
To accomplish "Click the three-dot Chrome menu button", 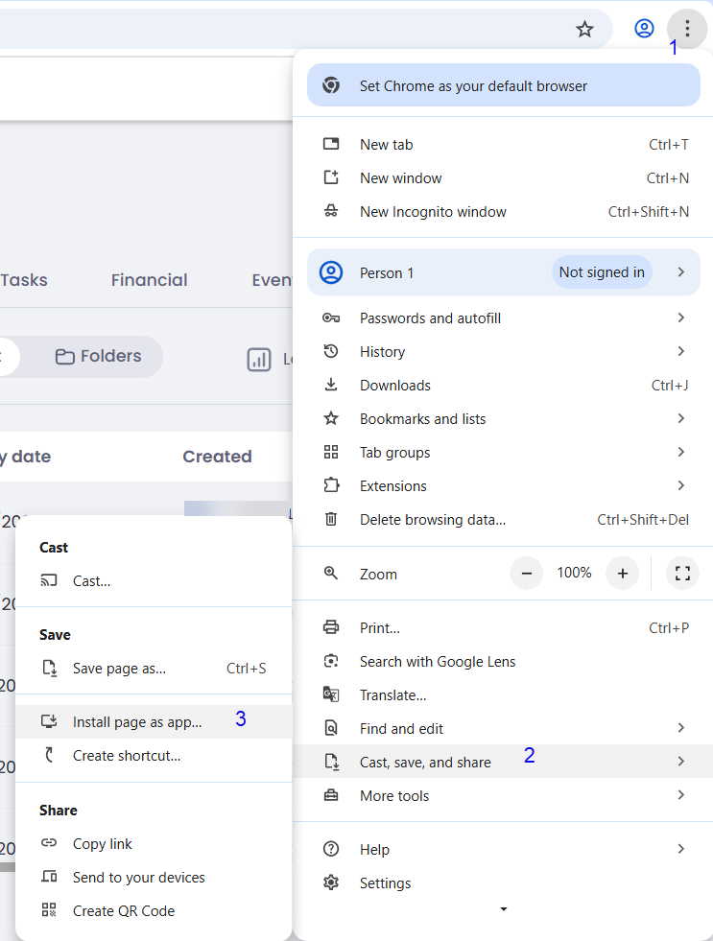I will click(x=687, y=29).
